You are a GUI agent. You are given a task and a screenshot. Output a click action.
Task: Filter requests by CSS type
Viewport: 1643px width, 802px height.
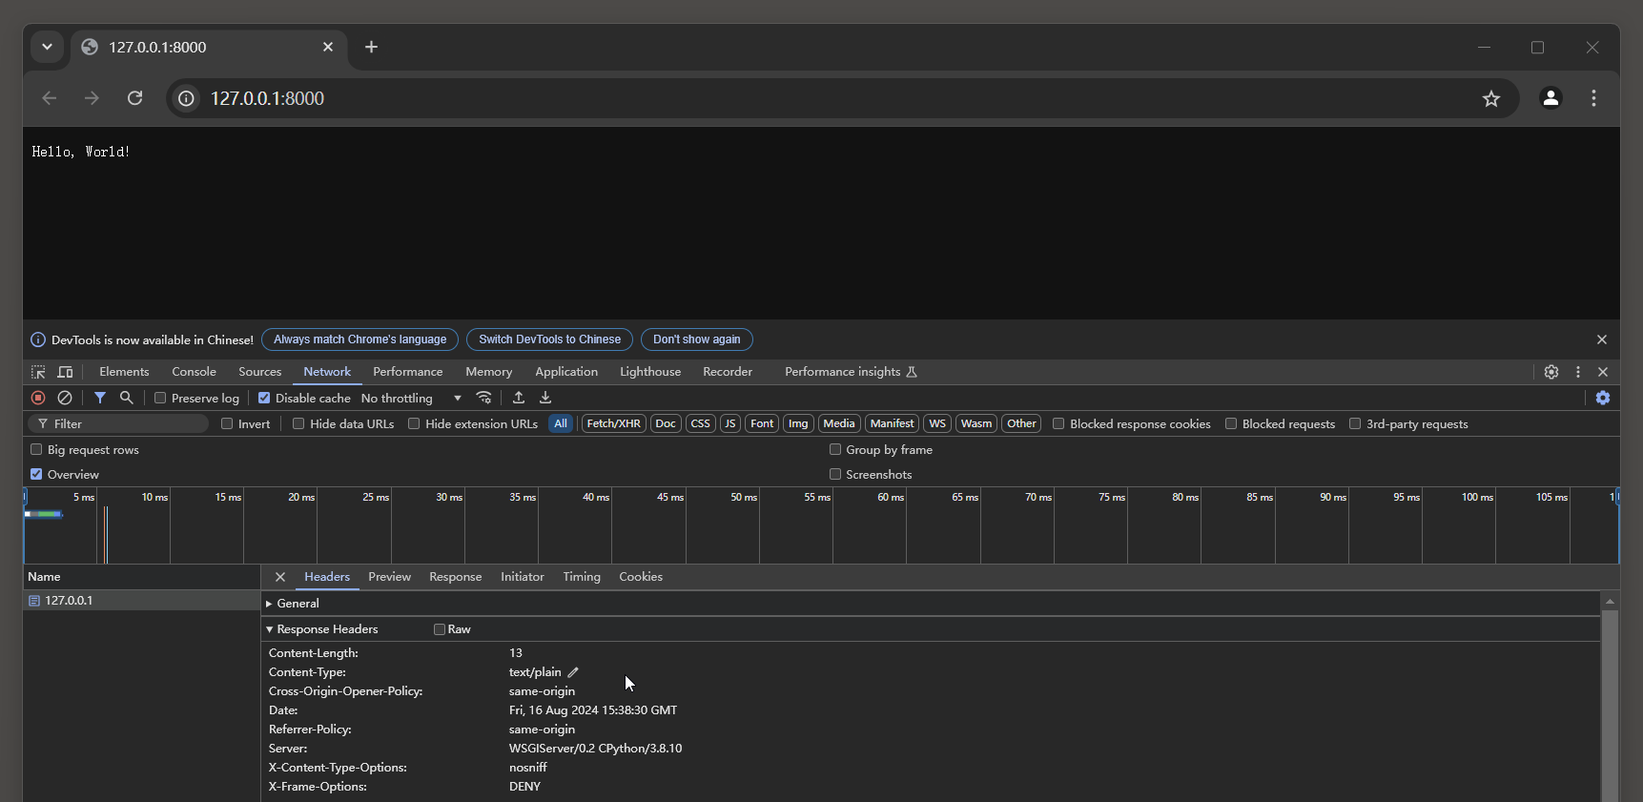coord(701,423)
